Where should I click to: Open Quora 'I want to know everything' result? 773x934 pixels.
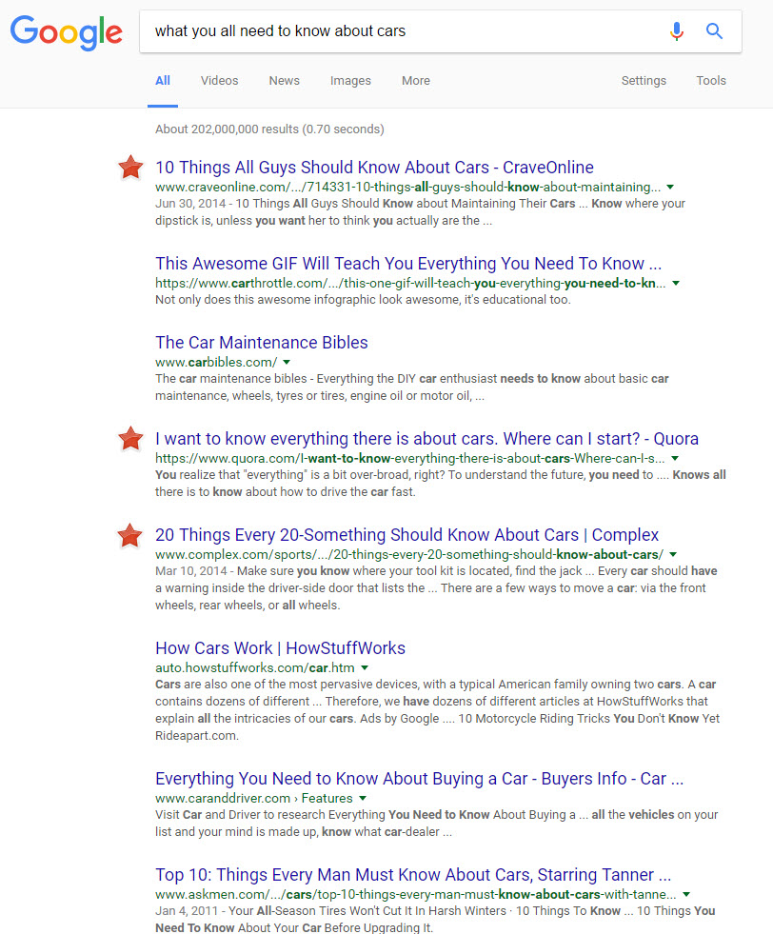coord(427,439)
